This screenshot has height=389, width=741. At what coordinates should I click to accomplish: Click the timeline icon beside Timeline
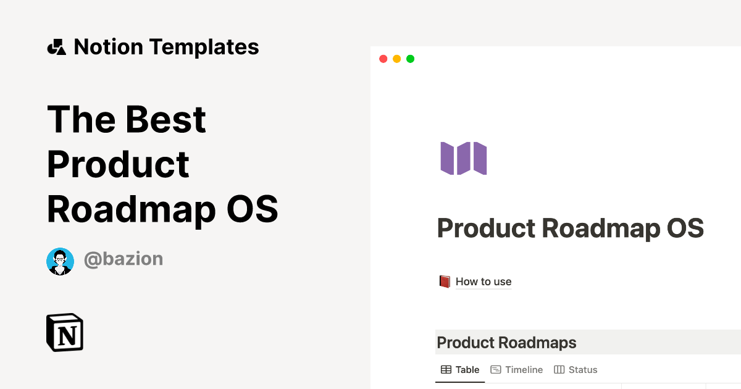click(x=495, y=370)
